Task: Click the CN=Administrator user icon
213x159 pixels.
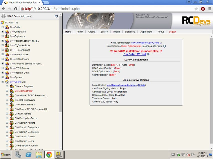Action: pyautogui.click(x=12, y=91)
